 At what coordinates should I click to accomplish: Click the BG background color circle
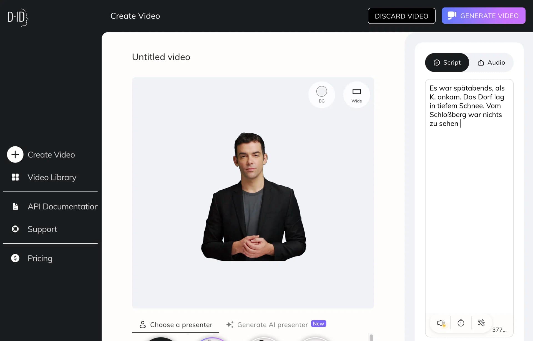pyautogui.click(x=321, y=91)
